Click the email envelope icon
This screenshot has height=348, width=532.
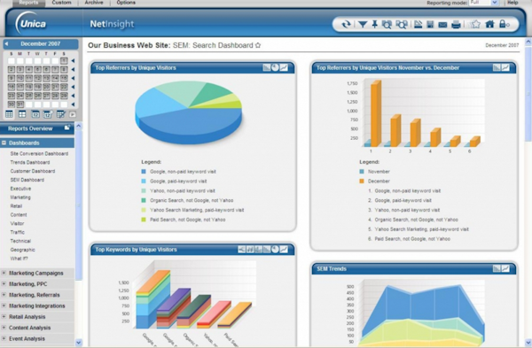point(442,25)
